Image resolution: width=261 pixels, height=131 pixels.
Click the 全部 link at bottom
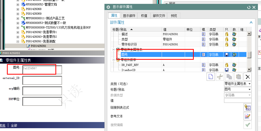[x=14, y=125]
